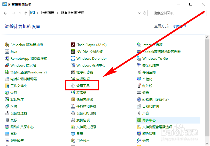Expand the 查看方式 小图标 dropdown

point(179,26)
